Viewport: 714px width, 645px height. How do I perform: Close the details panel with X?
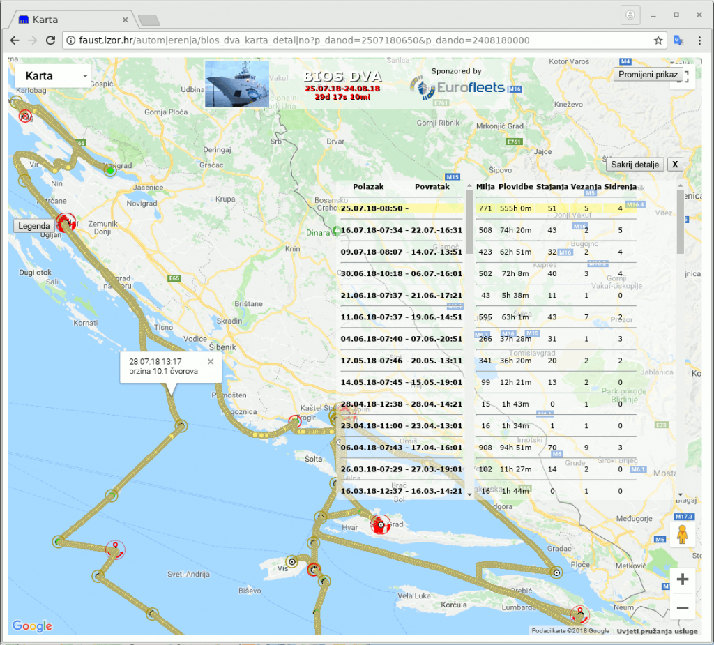coord(674,165)
